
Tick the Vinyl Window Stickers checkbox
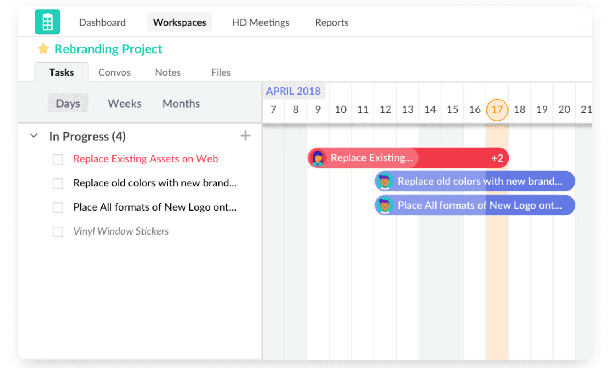click(58, 231)
